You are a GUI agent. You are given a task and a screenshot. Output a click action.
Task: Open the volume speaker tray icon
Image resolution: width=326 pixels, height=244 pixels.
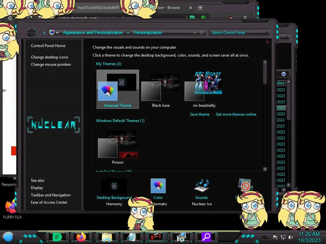[291, 237]
